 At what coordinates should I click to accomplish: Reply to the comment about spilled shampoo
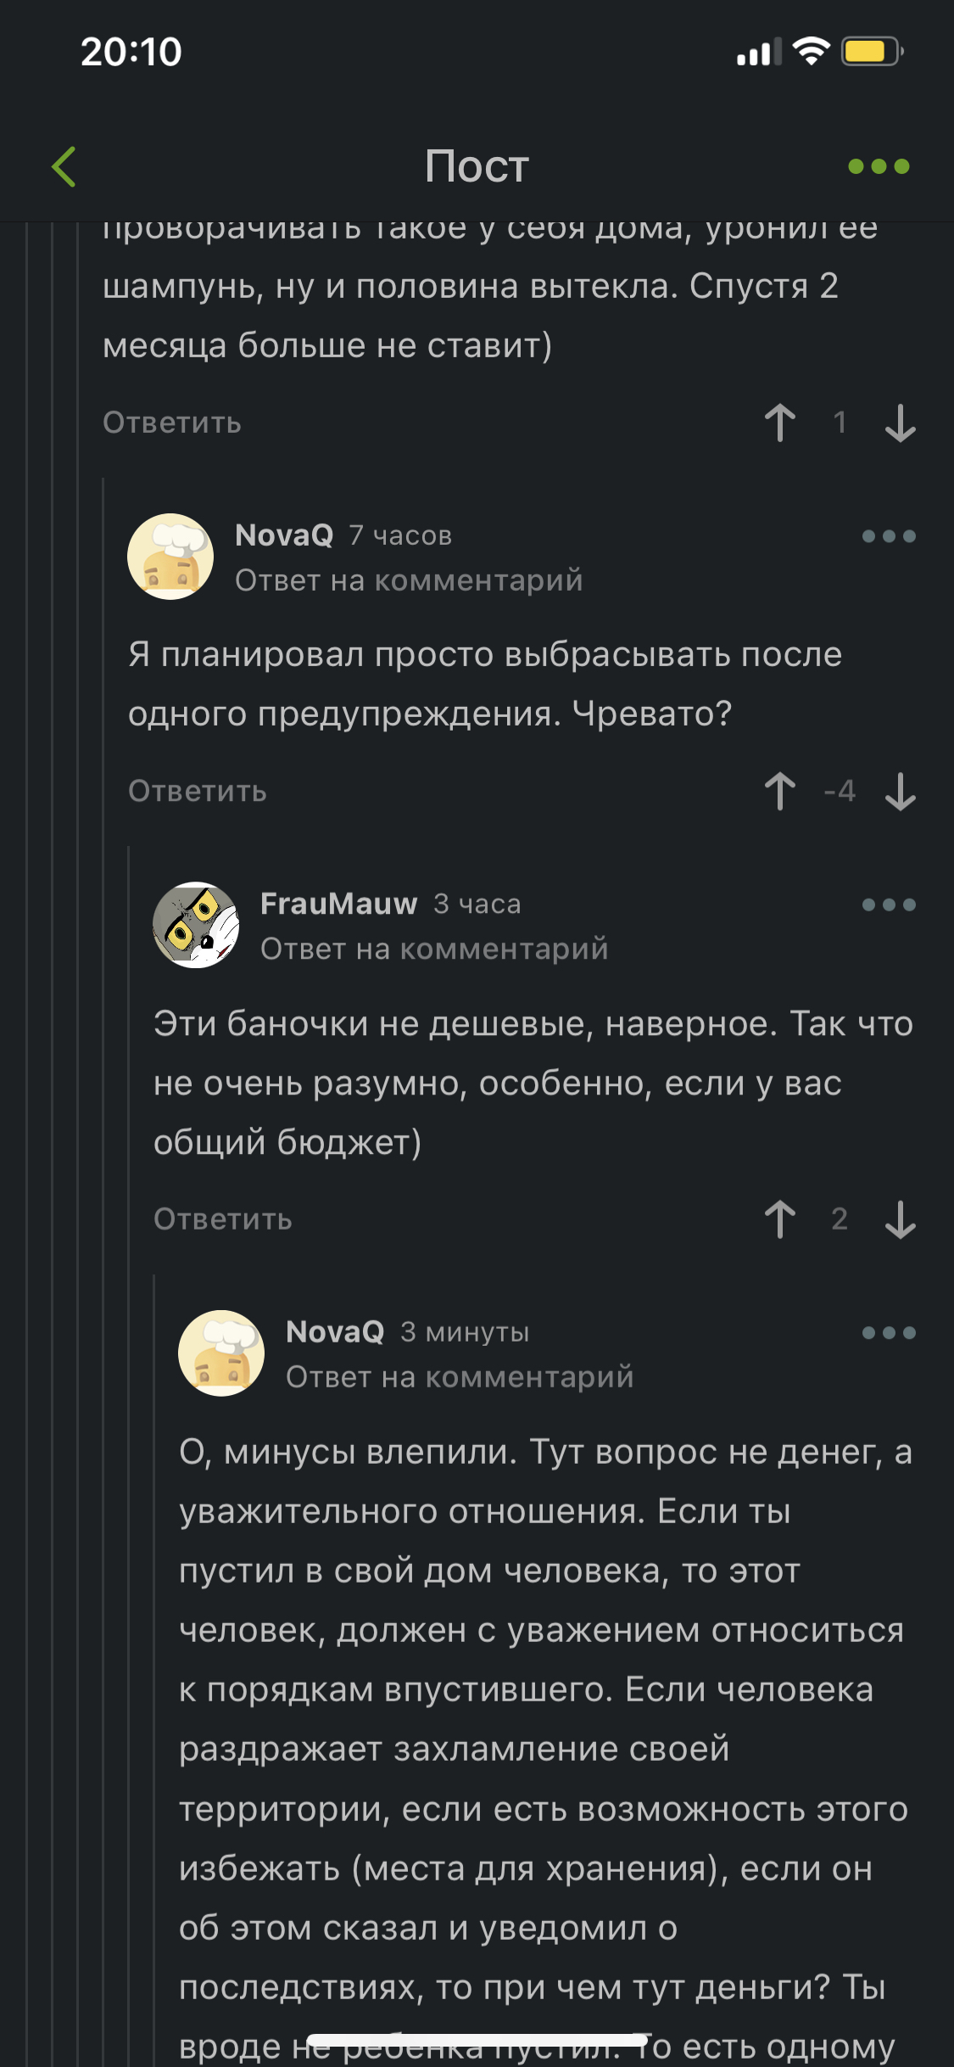click(x=172, y=423)
